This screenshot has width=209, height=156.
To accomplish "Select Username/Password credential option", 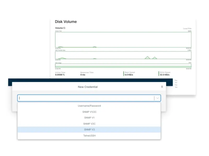I will (89, 106).
